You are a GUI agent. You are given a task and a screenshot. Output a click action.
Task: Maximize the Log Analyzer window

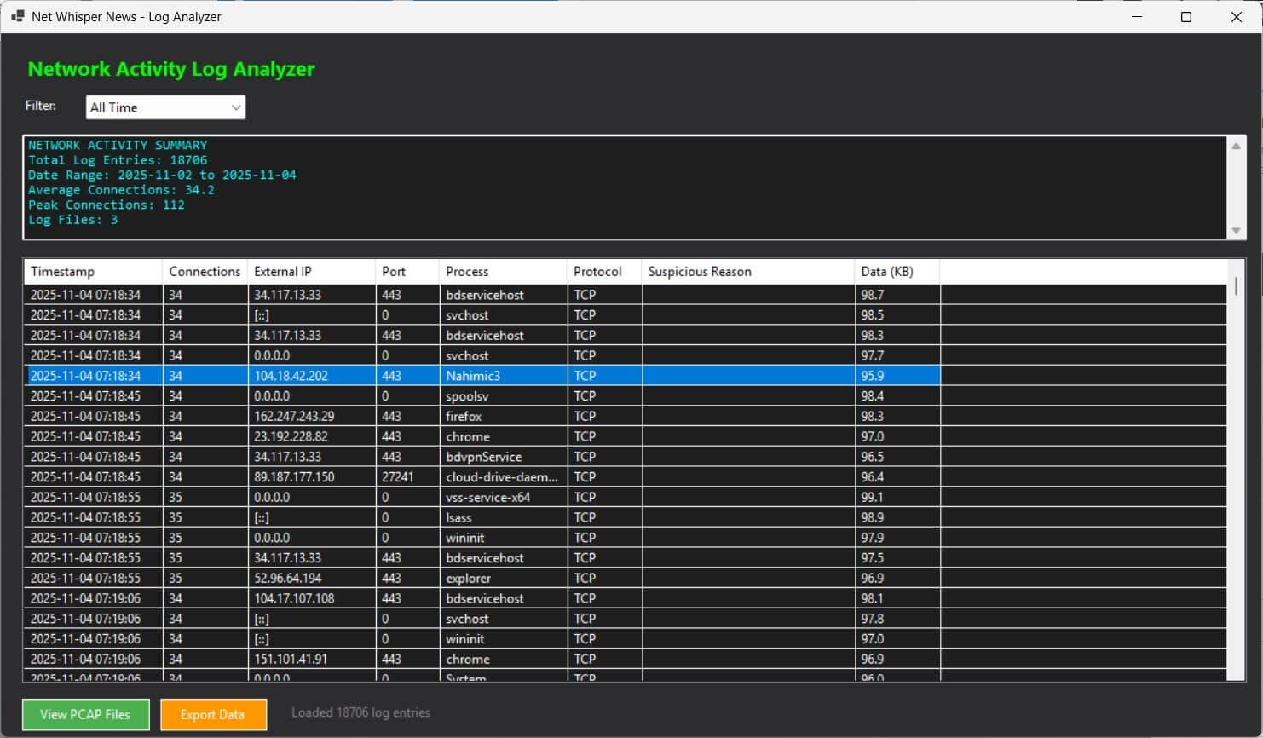point(1185,17)
